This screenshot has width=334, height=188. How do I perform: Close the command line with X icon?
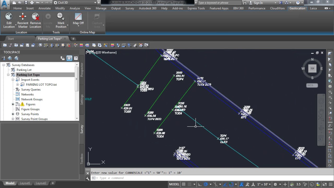point(88,173)
